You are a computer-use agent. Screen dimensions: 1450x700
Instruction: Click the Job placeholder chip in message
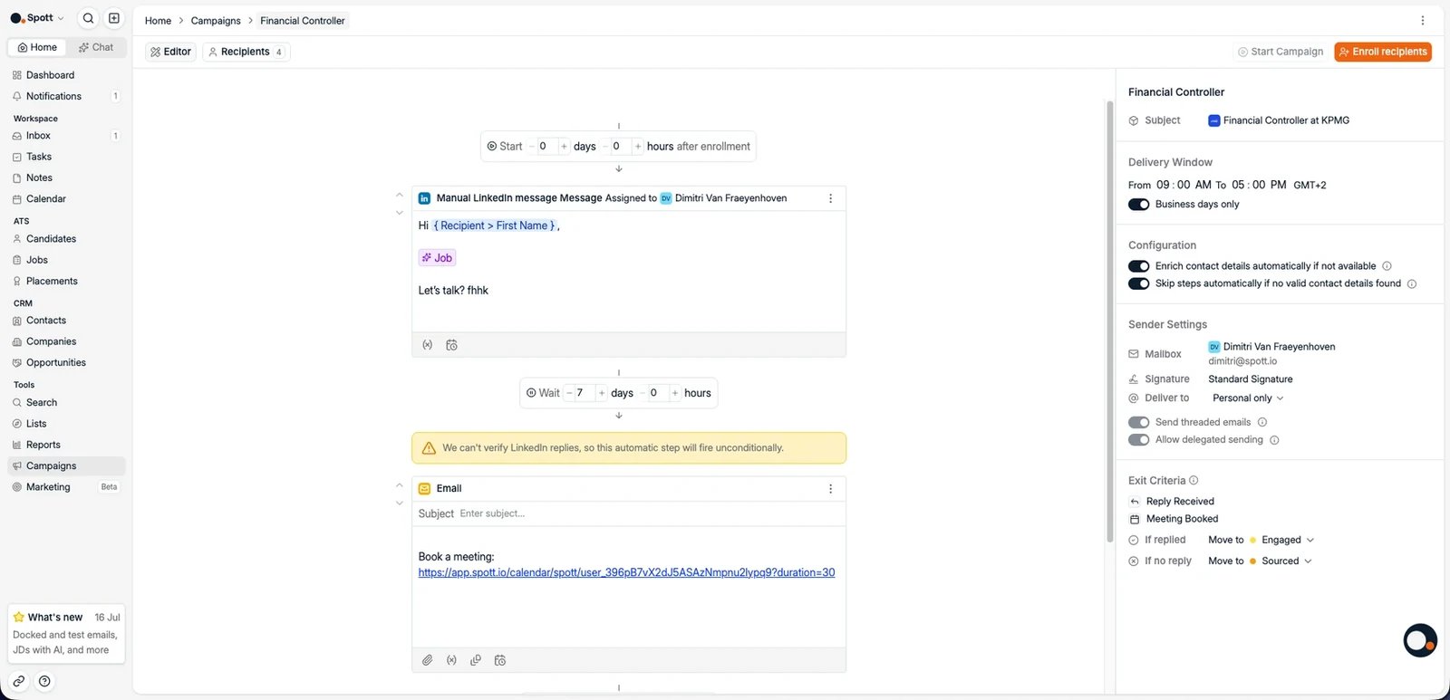point(437,258)
